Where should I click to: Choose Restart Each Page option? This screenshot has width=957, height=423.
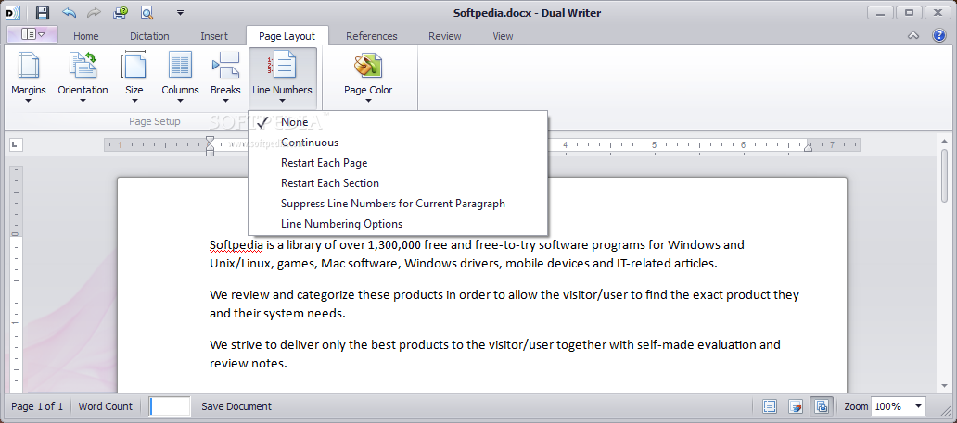tap(398, 163)
